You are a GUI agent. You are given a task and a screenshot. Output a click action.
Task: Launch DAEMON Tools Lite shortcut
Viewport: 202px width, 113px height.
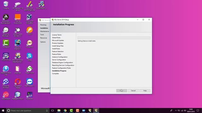coord(6,71)
